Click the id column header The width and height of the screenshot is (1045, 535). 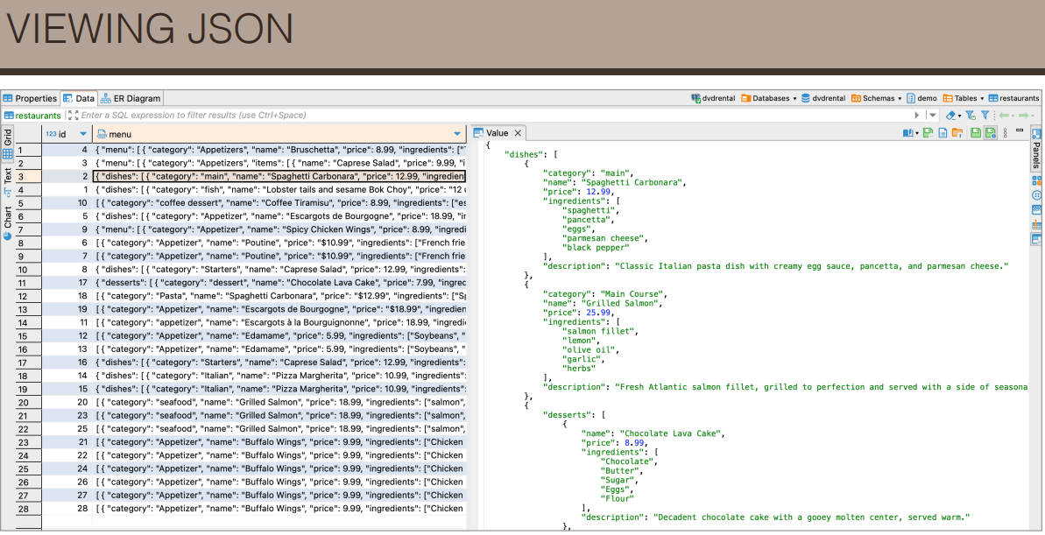[x=66, y=134]
